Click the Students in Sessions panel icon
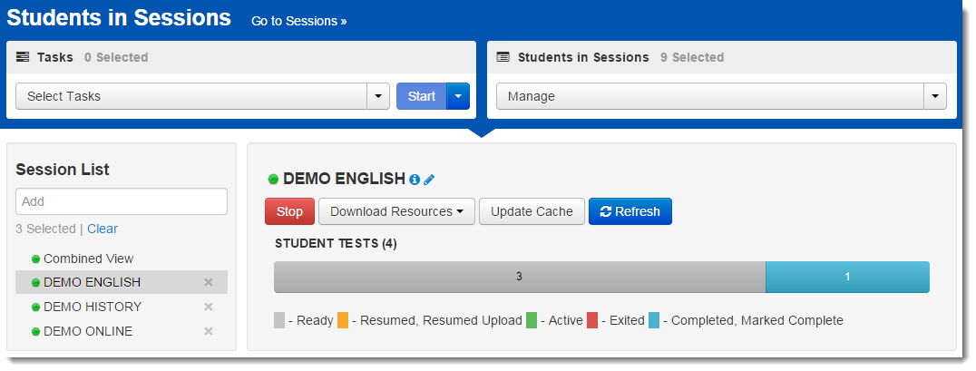Screen dimensions: 976x371 [503, 57]
